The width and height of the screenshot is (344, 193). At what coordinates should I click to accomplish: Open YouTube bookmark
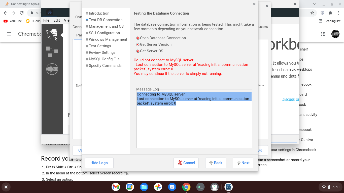pos(13,21)
